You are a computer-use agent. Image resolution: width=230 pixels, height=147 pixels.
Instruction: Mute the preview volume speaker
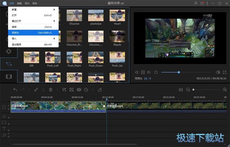(x=218, y=72)
